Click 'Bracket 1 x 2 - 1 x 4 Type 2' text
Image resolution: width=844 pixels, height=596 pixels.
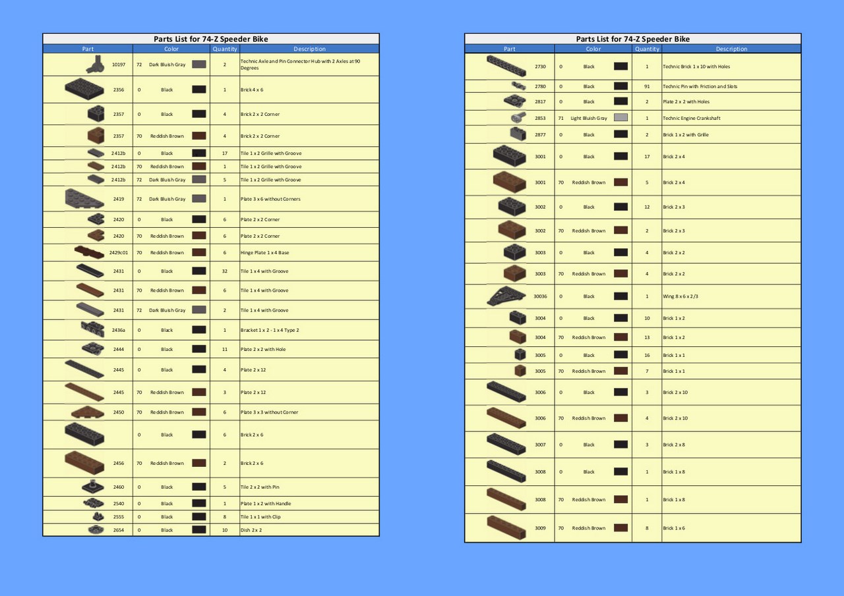click(x=270, y=330)
